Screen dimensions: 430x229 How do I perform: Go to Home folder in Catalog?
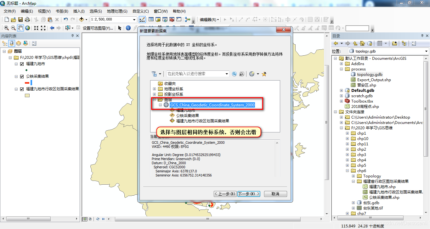(x=362, y=43)
